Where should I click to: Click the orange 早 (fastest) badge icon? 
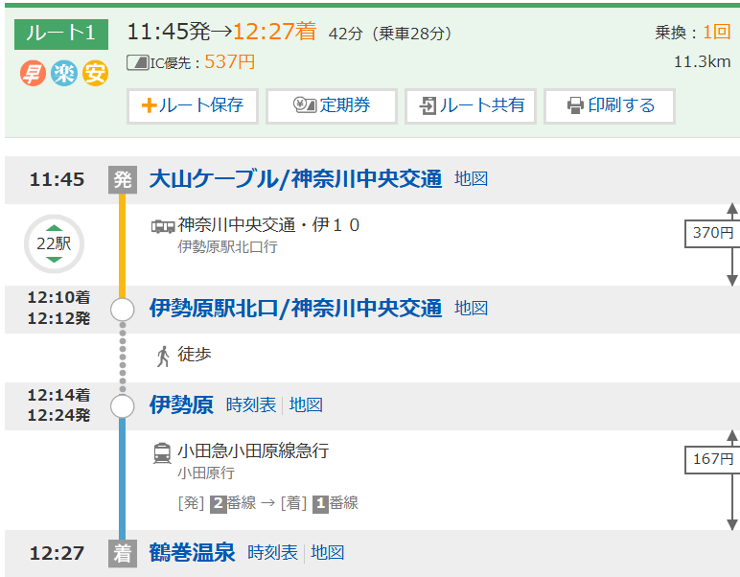click(34, 73)
